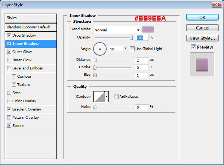Click the style preview thumbnail
Screen dimensions: 224x165
tap(202, 65)
